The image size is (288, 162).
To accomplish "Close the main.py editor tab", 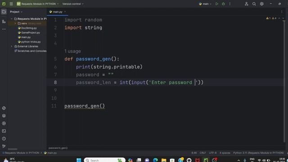I will [65, 12].
